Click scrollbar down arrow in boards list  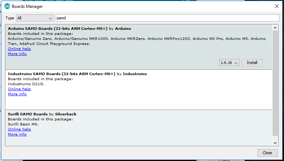[x=275, y=143]
